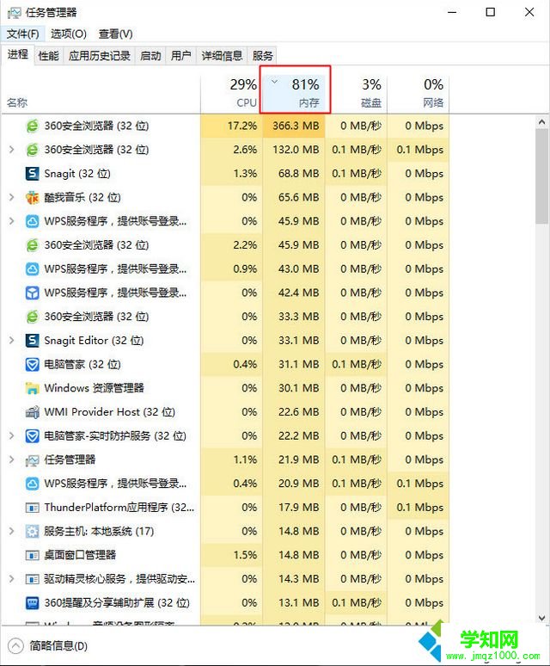Click the 驱动精灵核心服务 icon
The height and width of the screenshot is (666, 550).
[33, 578]
